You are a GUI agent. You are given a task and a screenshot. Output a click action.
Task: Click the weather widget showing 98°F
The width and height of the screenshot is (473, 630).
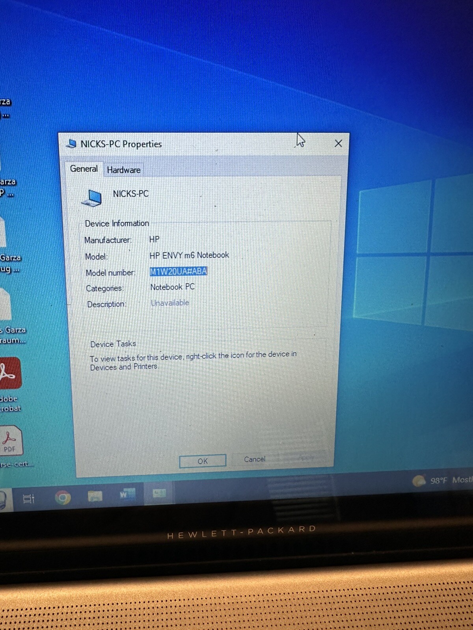(442, 480)
